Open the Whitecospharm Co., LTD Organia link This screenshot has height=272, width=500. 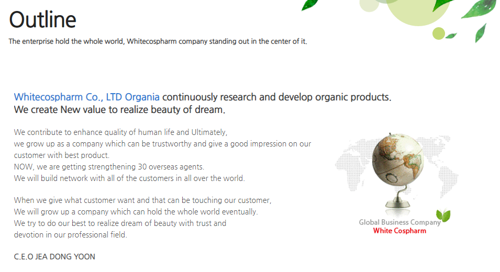pyautogui.click(x=87, y=97)
